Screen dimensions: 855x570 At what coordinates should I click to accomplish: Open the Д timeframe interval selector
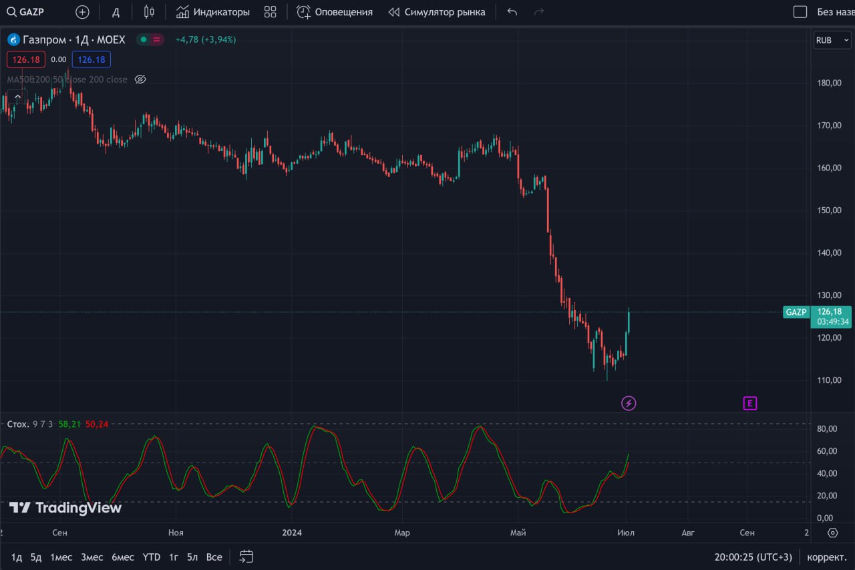(116, 12)
